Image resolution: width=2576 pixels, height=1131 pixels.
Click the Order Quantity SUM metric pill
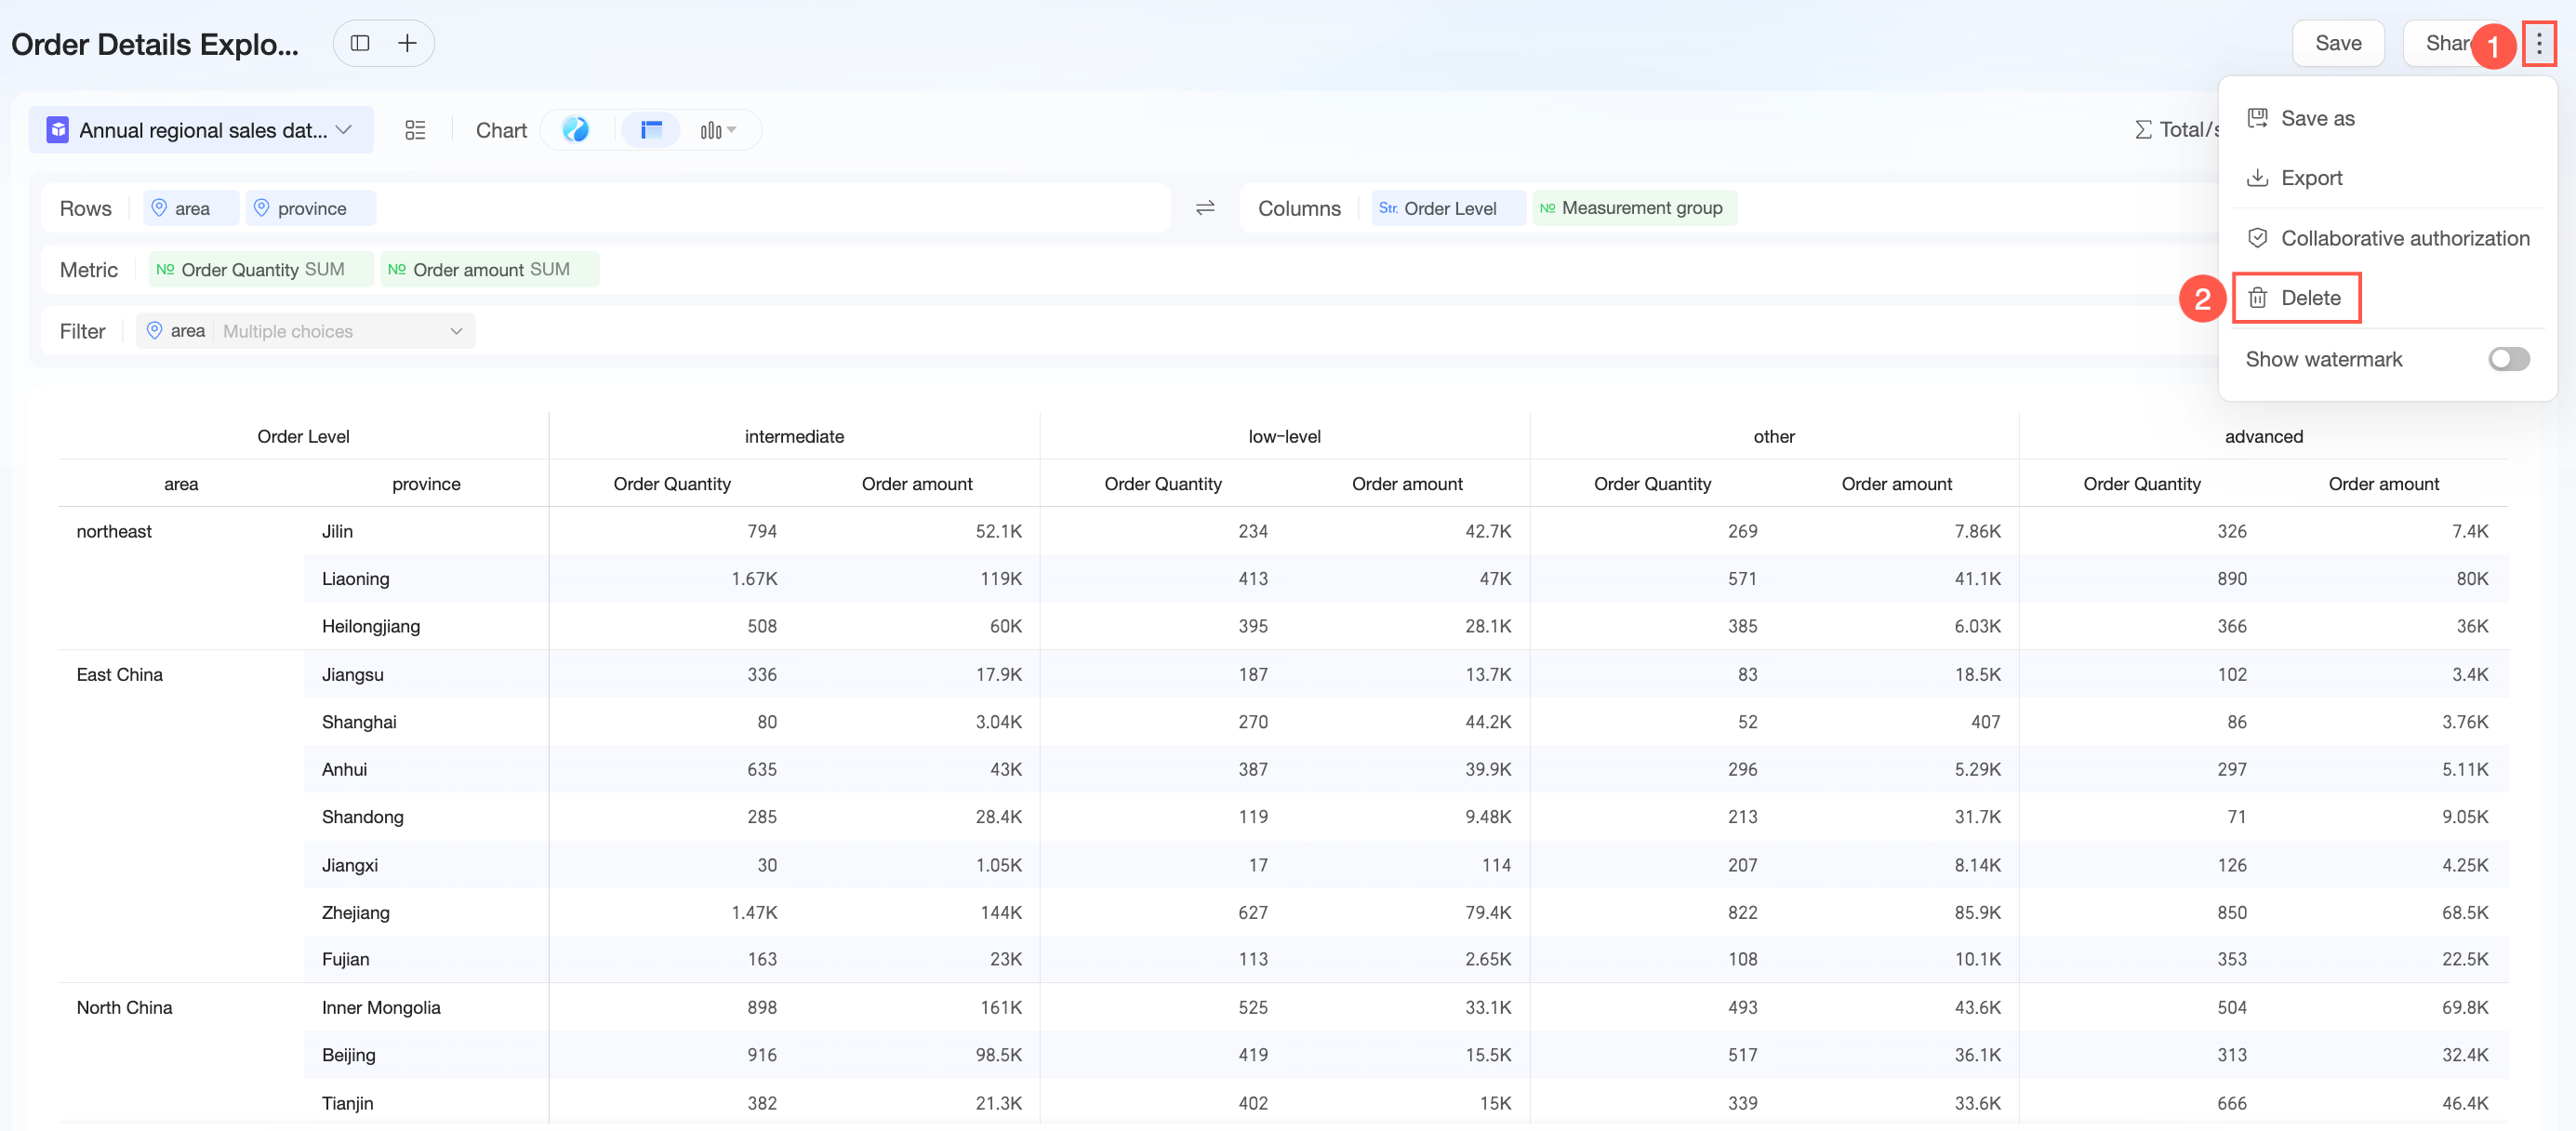[261, 270]
